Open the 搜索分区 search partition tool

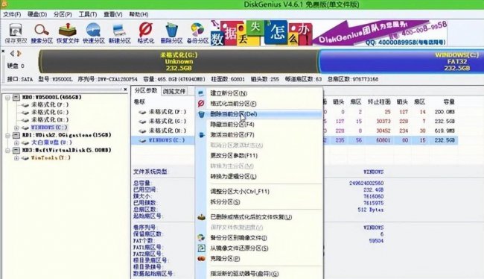42,33
